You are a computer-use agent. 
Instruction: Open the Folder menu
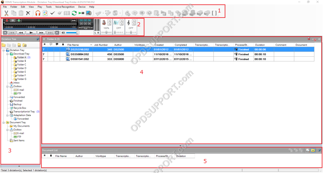pos(14,7)
